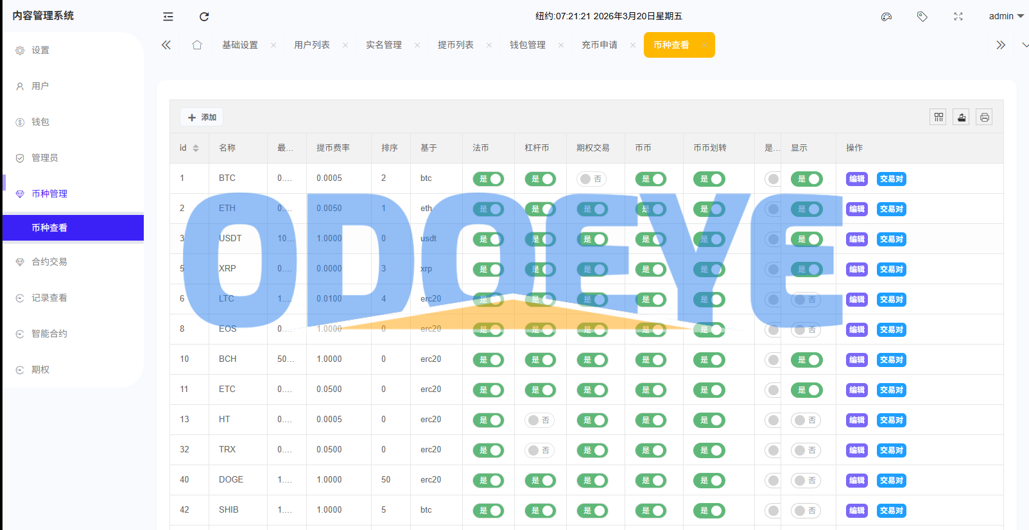
Task: Expand the 记录查看 sidebar menu
Action: tap(73, 298)
